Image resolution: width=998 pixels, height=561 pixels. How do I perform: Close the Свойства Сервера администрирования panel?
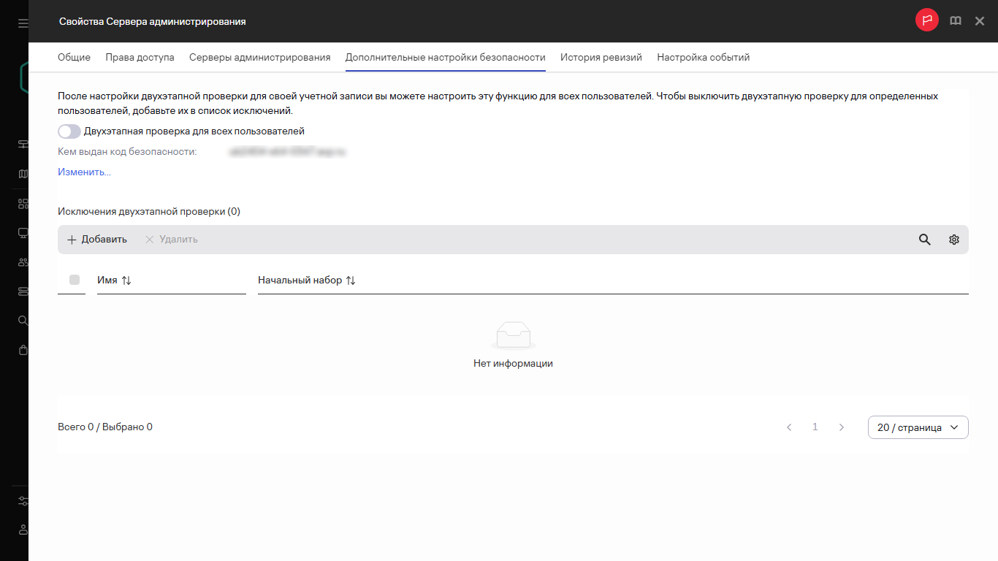tap(980, 21)
